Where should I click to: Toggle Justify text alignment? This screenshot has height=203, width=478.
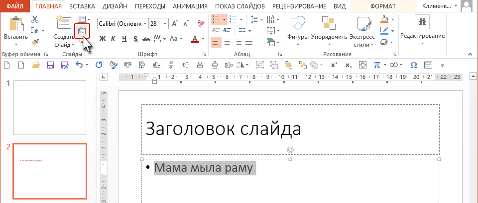pos(249,42)
